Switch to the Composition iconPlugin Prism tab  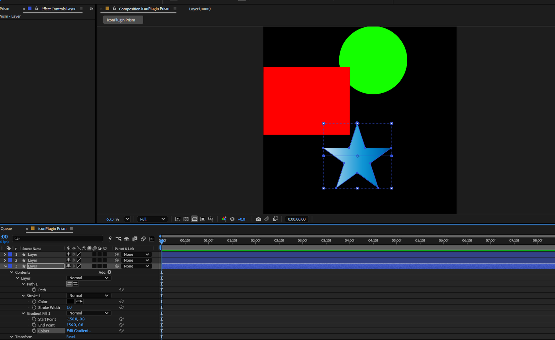point(144,9)
